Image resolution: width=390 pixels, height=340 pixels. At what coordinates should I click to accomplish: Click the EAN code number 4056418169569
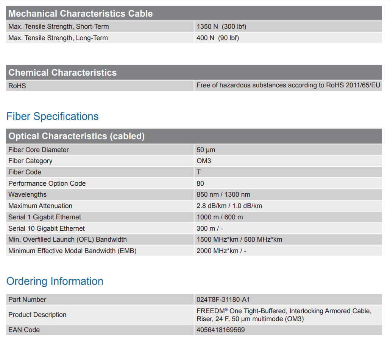point(220,330)
